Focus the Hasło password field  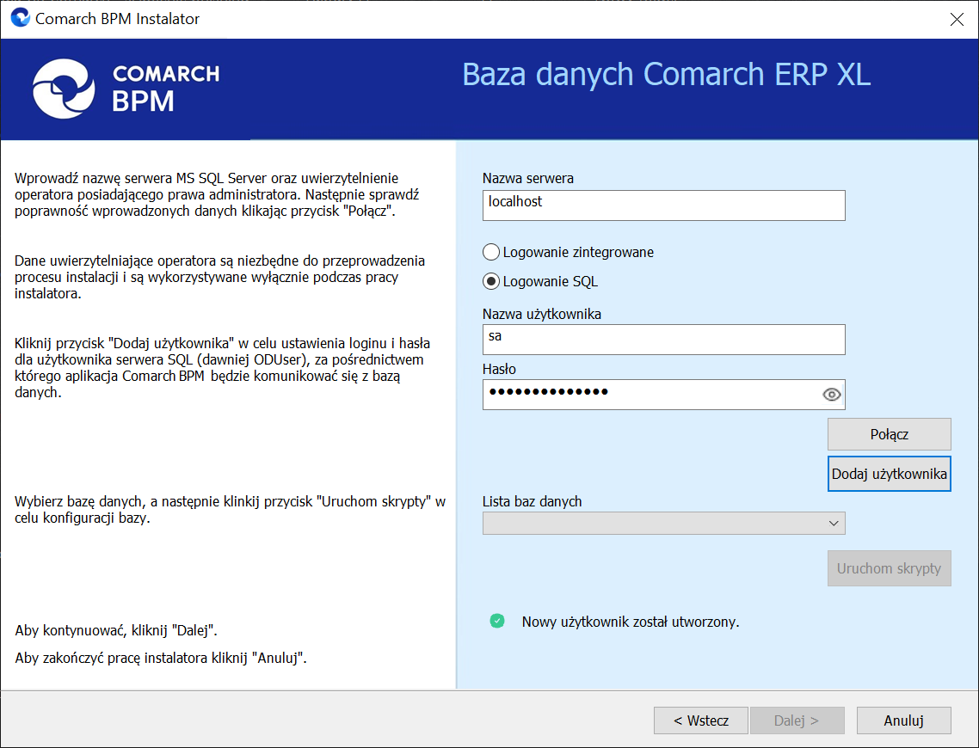663,395
